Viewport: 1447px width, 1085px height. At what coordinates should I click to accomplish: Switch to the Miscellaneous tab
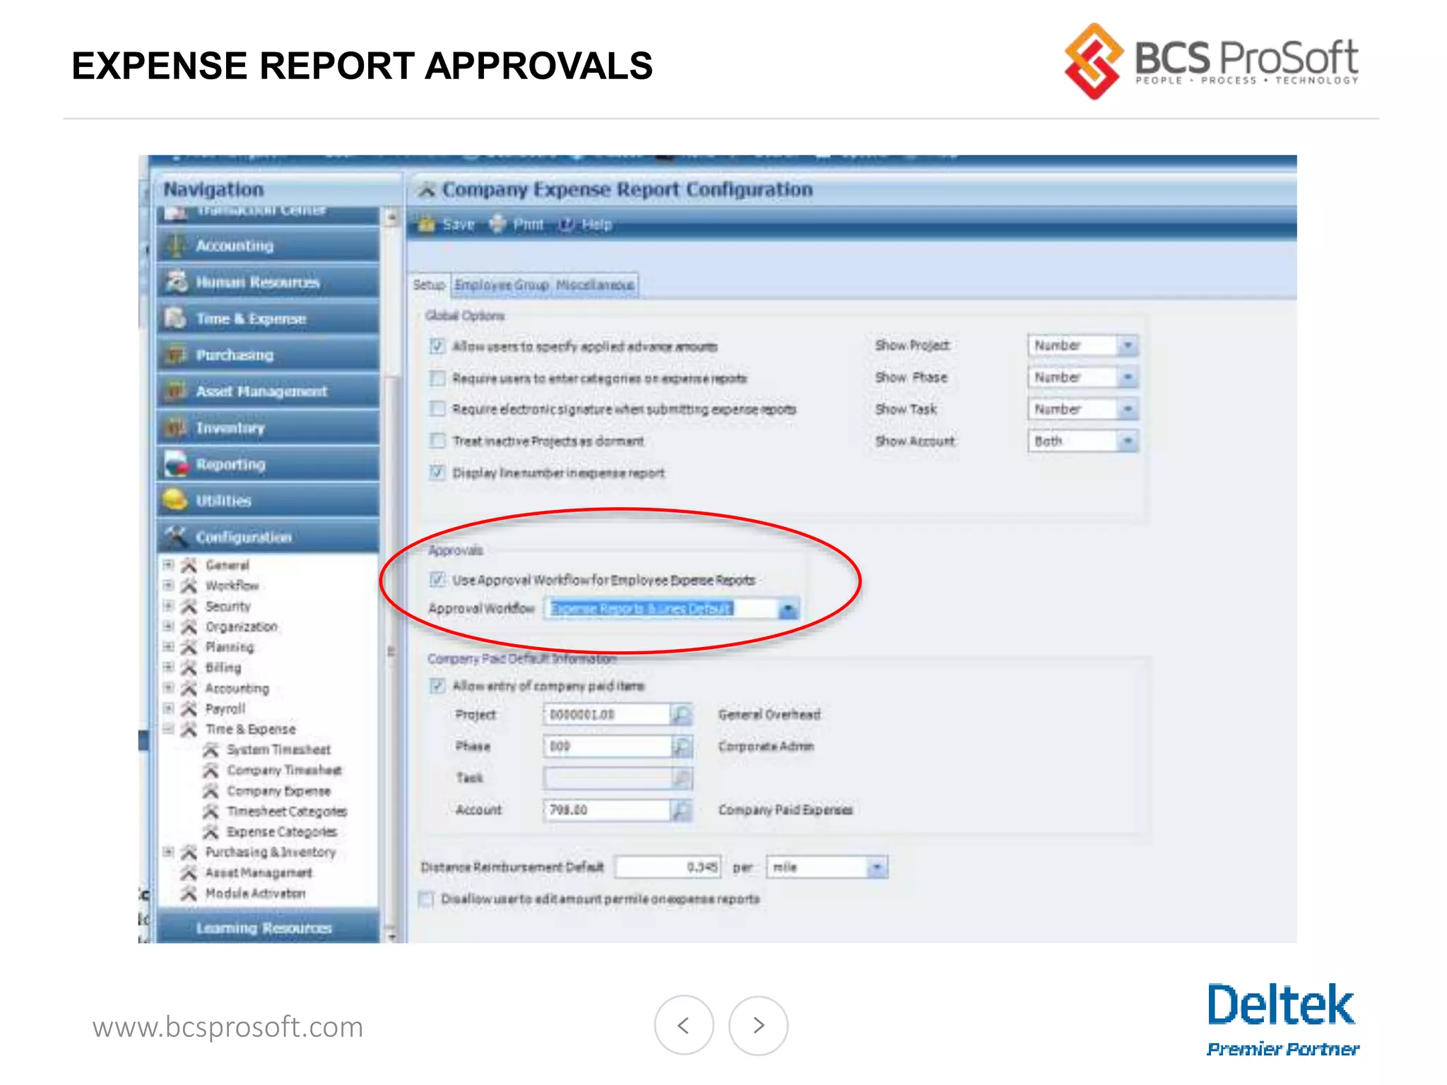(595, 285)
